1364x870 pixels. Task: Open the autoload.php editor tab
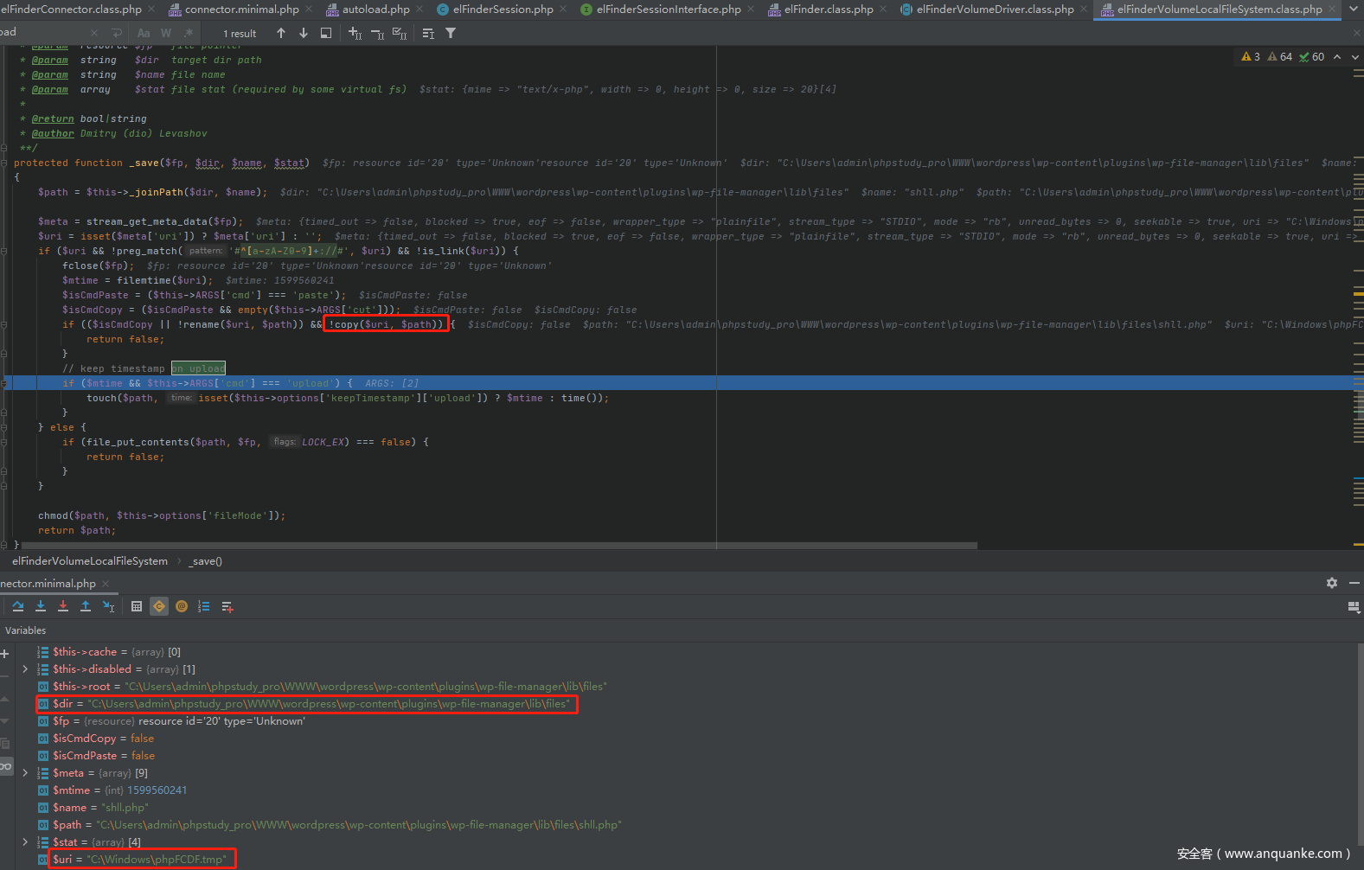click(x=375, y=10)
